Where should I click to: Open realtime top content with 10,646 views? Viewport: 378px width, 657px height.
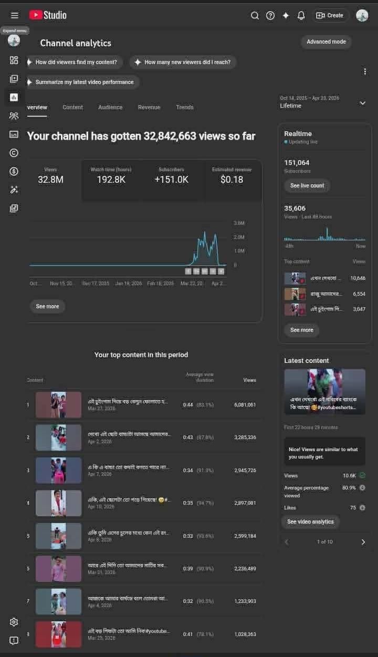coord(324,278)
